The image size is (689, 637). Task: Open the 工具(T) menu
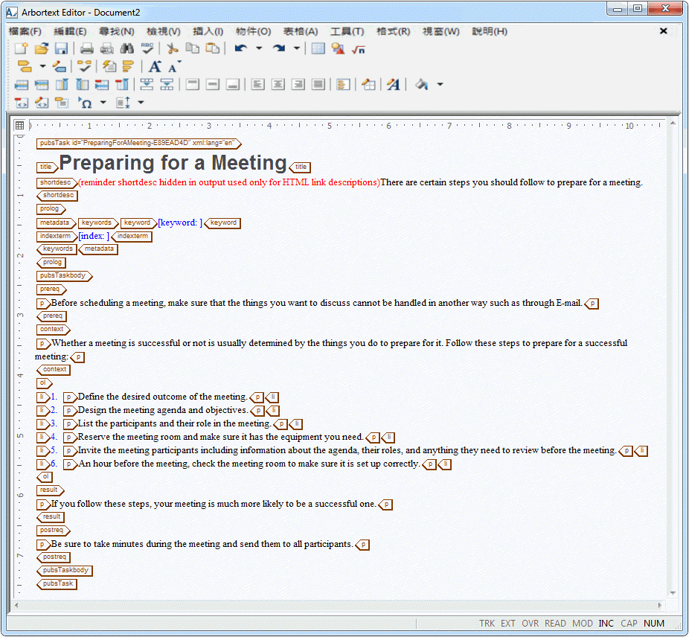point(347,31)
